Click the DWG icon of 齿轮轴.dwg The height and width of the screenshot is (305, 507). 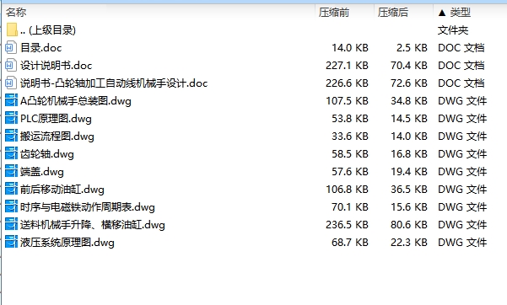11,154
